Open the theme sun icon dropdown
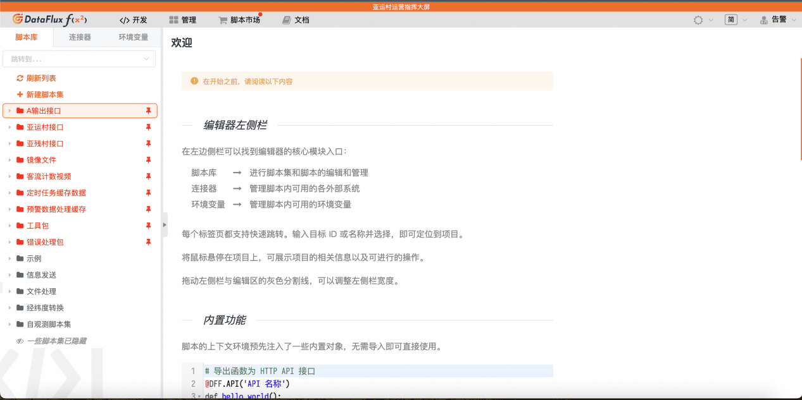This screenshot has height=400, width=802. (x=703, y=20)
